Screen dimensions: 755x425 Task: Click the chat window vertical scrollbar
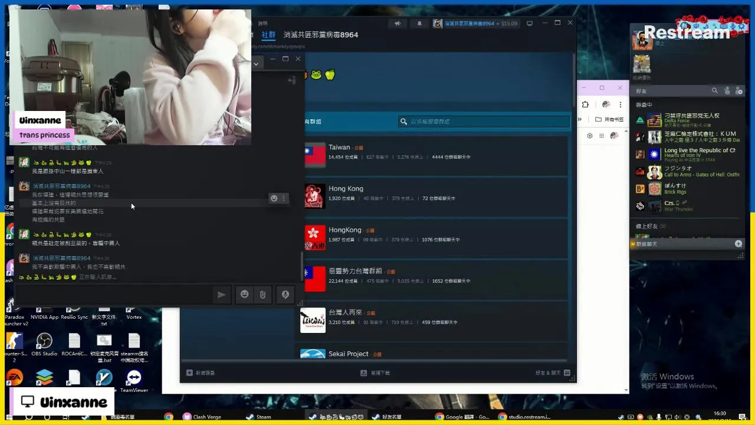click(x=303, y=267)
